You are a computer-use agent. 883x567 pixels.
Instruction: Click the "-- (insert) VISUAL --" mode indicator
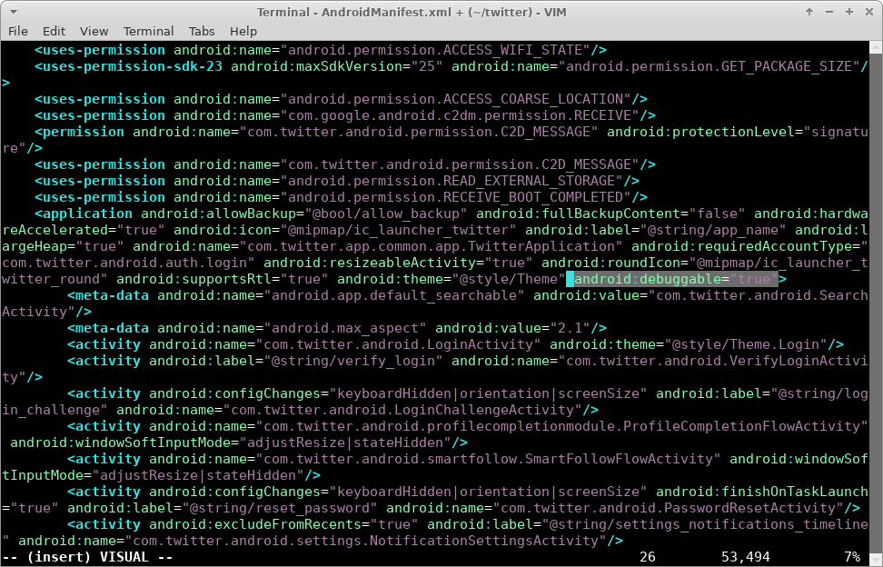pyautogui.click(x=87, y=556)
